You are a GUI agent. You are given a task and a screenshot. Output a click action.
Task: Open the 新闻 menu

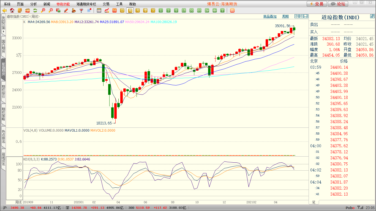coord(47,4)
